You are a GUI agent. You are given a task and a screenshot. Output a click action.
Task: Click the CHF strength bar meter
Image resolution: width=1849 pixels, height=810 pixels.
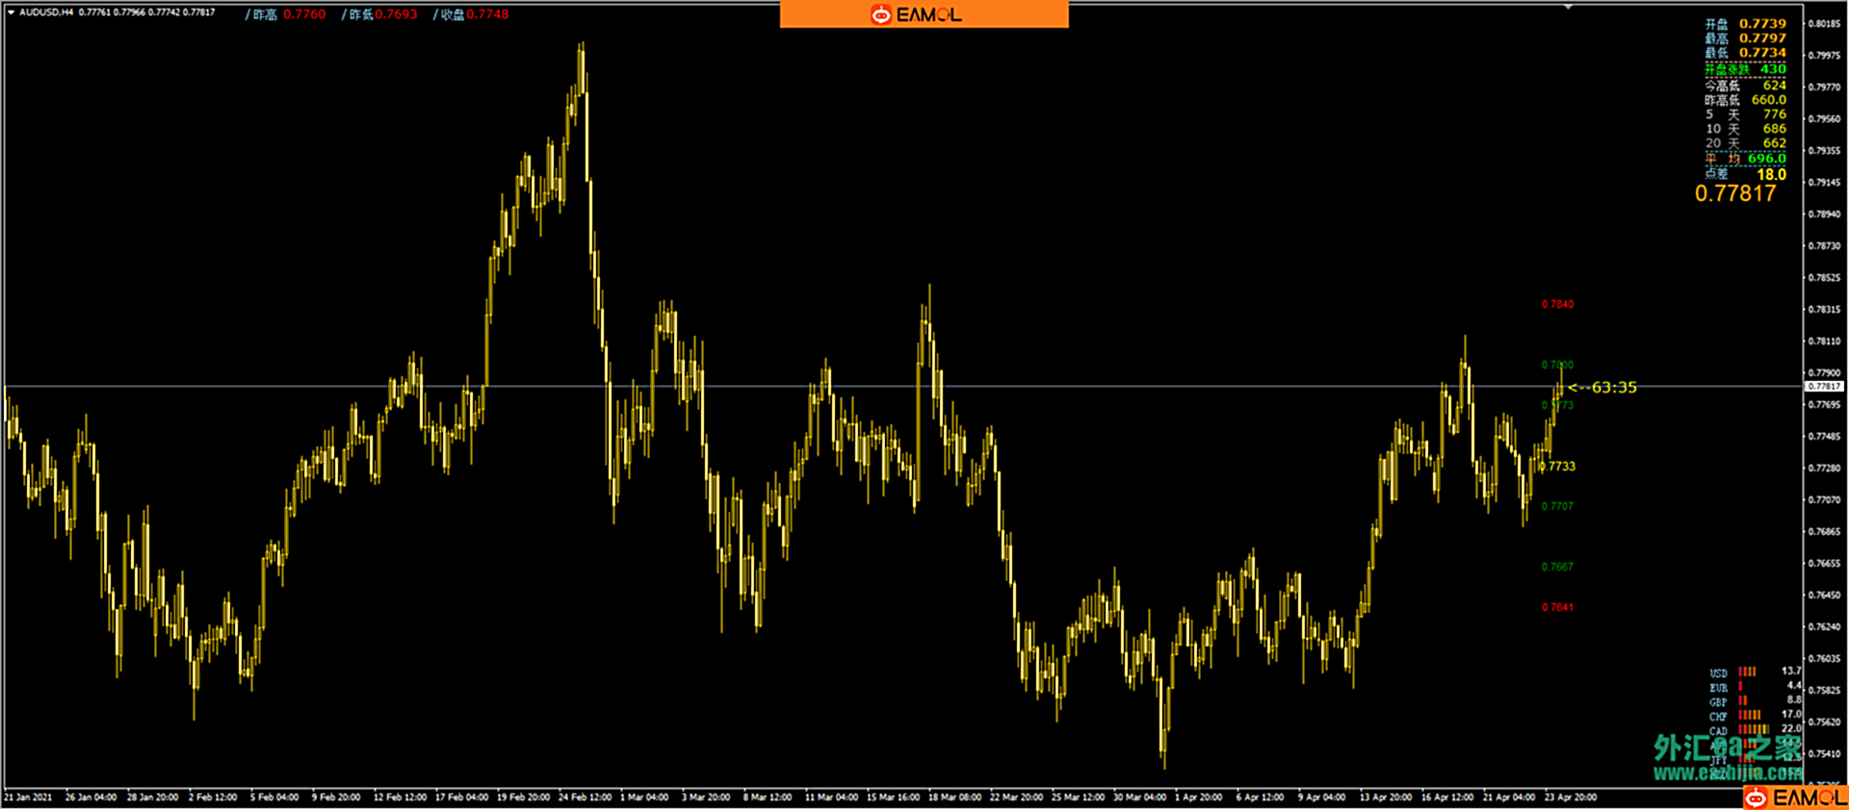pyautogui.click(x=1750, y=715)
